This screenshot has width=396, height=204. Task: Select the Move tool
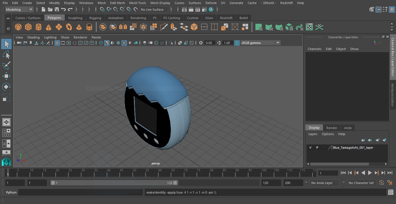6,76
